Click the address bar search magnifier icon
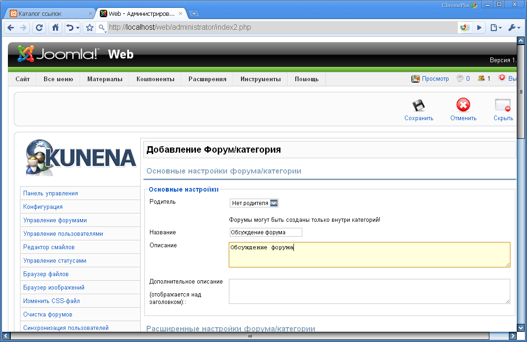Image resolution: width=527 pixels, height=342 pixels. tap(102, 27)
